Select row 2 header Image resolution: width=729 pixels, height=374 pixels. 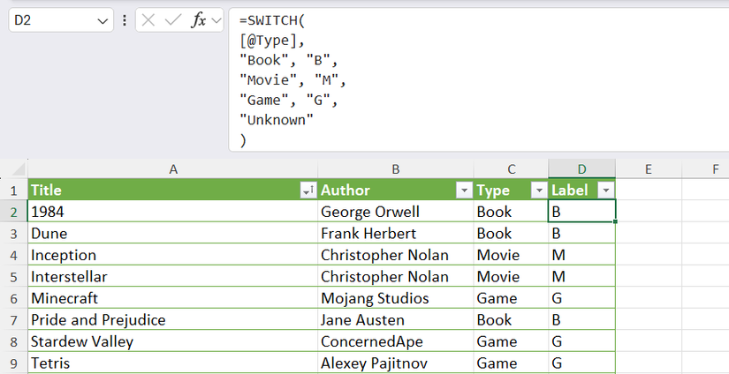click(x=13, y=212)
